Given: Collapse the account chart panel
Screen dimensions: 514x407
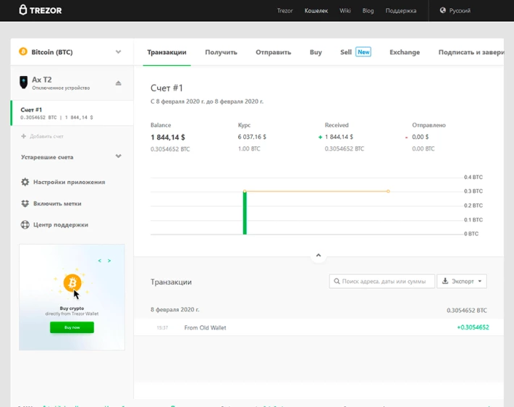Looking at the screenshot, I should pos(319,256).
